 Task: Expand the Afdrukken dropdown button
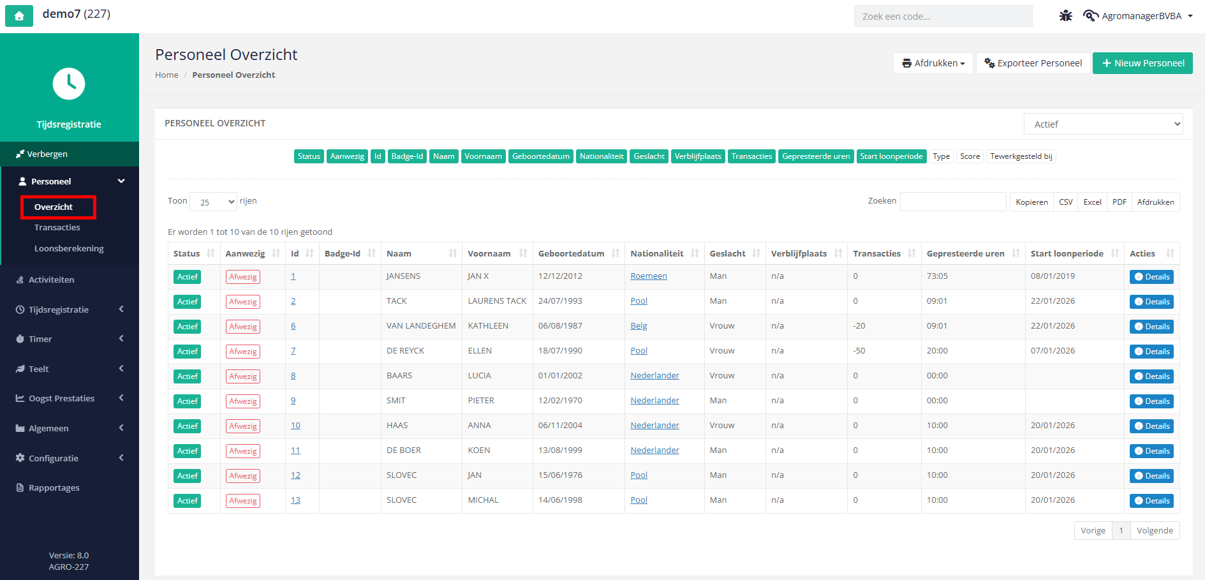[933, 63]
